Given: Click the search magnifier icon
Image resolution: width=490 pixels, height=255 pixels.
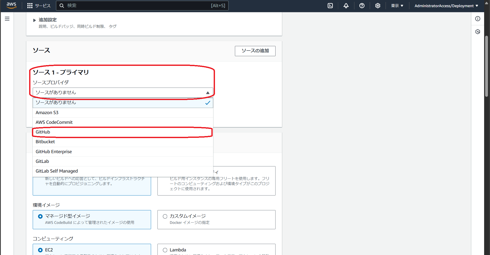Looking at the screenshot, I should pyautogui.click(x=62, y=6).
